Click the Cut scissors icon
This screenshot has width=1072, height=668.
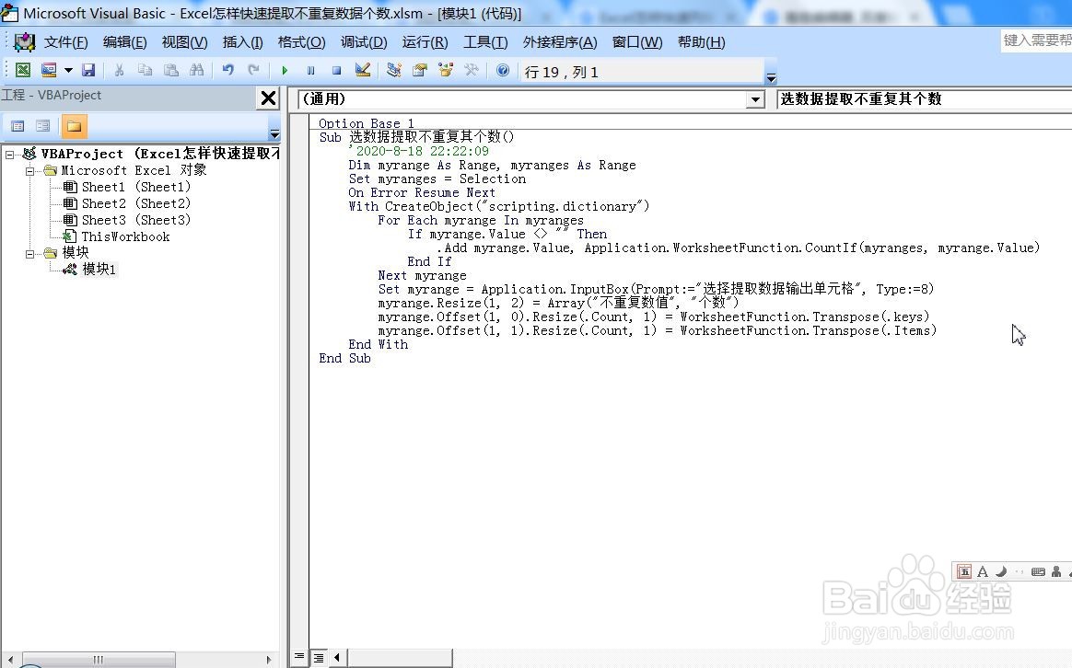pyautogui.click(x=119, y=70)
